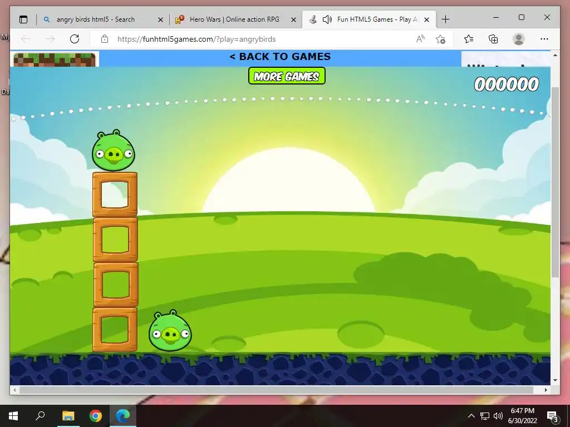
Task: Open the system volume control
Action: click(498, 416)
